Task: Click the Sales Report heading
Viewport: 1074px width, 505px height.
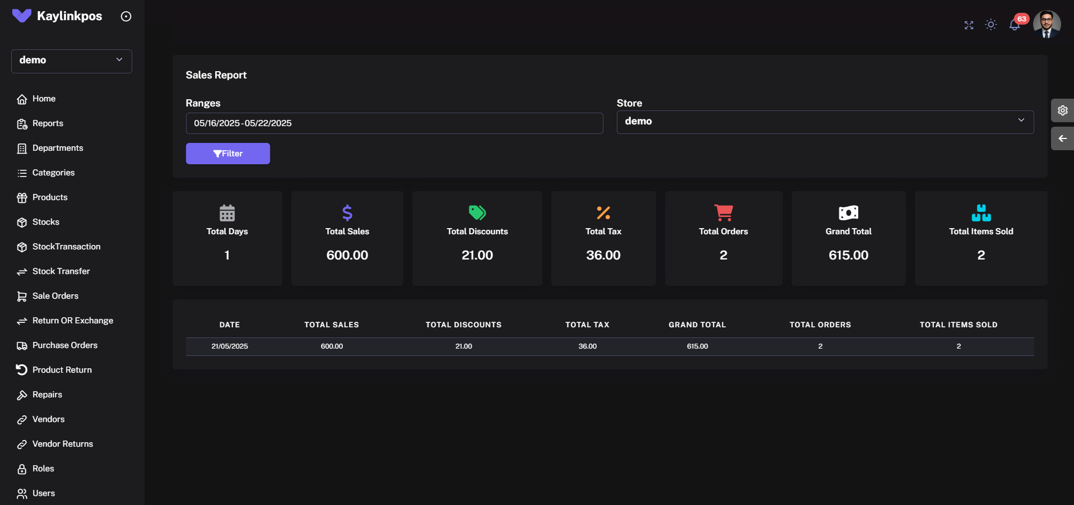Action: coord(216,75)
